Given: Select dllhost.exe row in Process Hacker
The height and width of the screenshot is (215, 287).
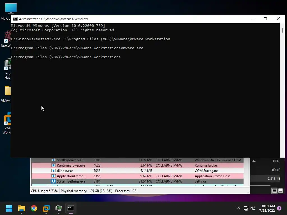Looking at the screenshot, I should click(x=137, y=170).
